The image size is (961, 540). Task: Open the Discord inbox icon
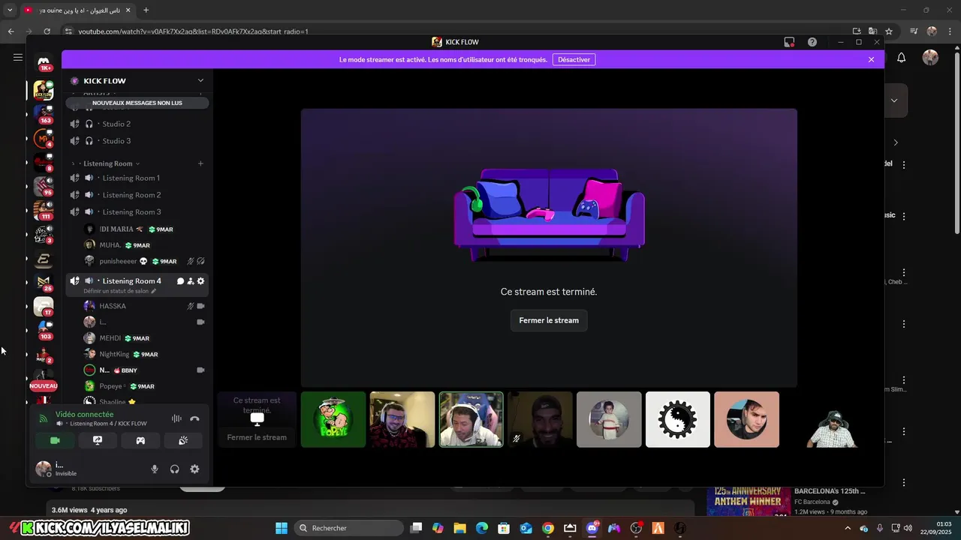click(789, 42)
